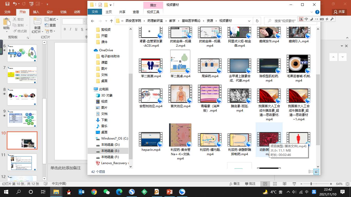This screenshot has width=351, height=197.
Task: Open Chrome from the taskbar
Action: tap(94, 192)
